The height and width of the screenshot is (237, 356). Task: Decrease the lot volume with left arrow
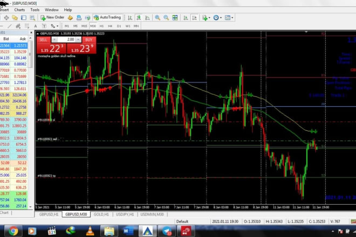[54, 40]
